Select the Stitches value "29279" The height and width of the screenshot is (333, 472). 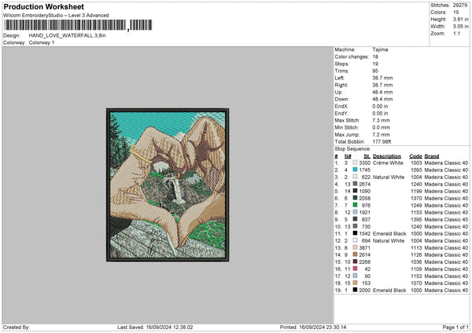coord(460,5)
